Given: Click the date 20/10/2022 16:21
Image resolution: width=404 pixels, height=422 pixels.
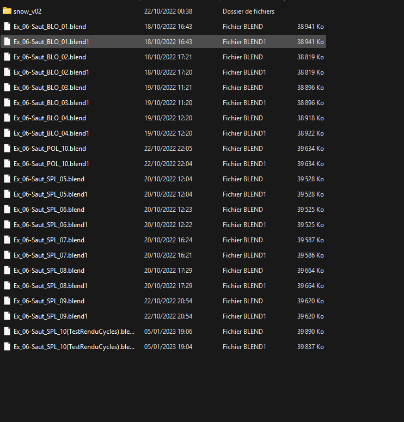Looking at the screenshot, I should pos(168,255).
